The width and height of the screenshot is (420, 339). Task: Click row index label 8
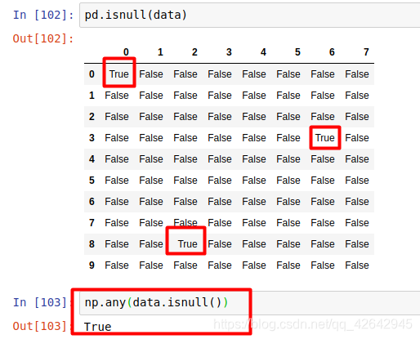click(x=92, y=244)
